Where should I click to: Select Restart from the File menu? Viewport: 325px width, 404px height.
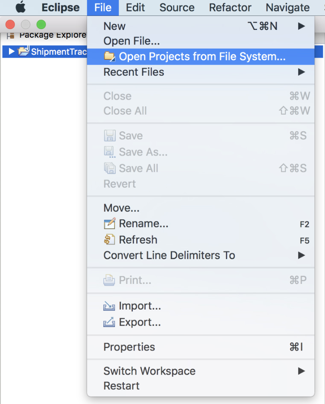click(122, 386)
